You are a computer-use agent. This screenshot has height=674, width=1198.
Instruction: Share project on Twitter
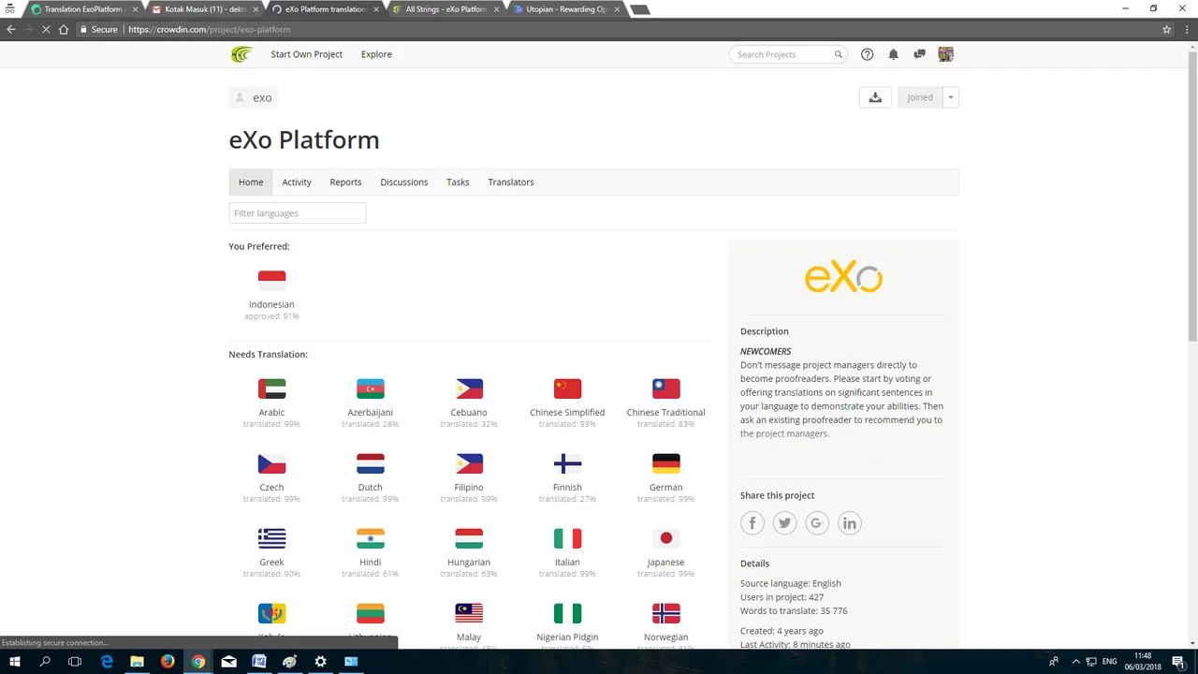784,523
